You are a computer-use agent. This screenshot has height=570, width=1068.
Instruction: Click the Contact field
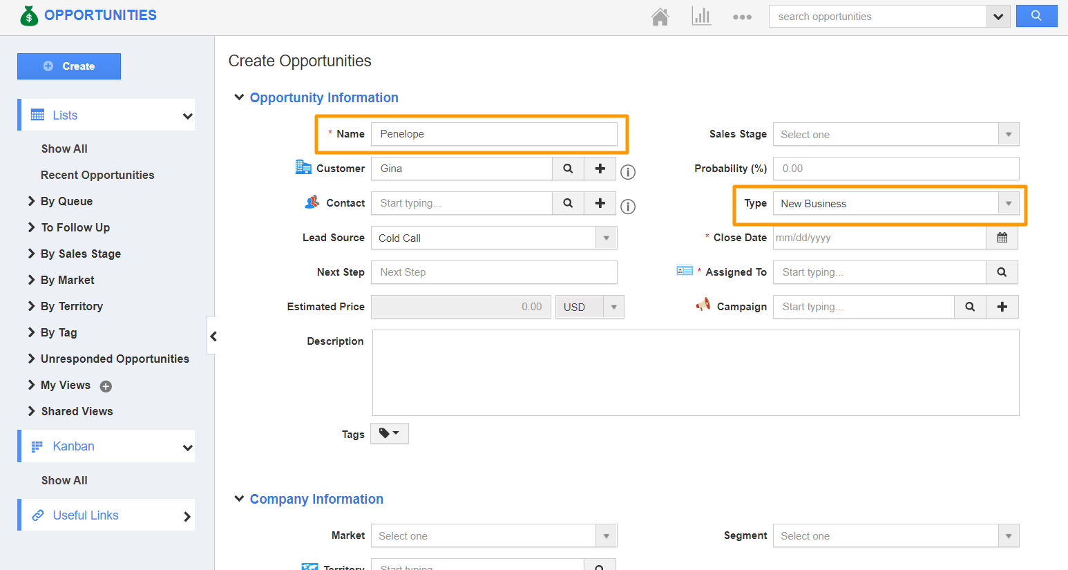tap(461, 203)
